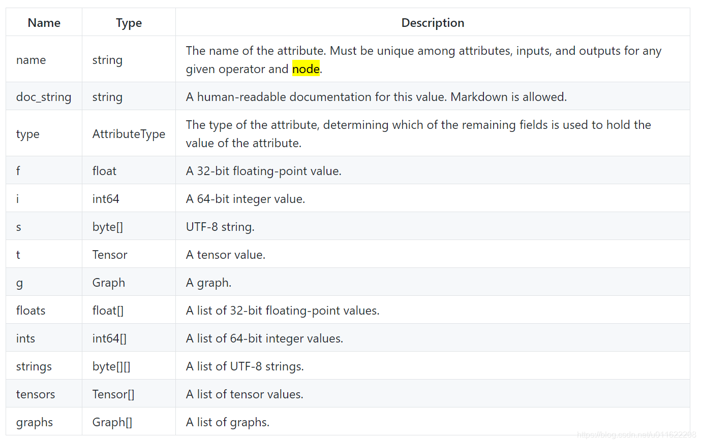Click 'The name of the attribute' description
This screenshot has width=701, height=444.
click(x=423, y=60)
